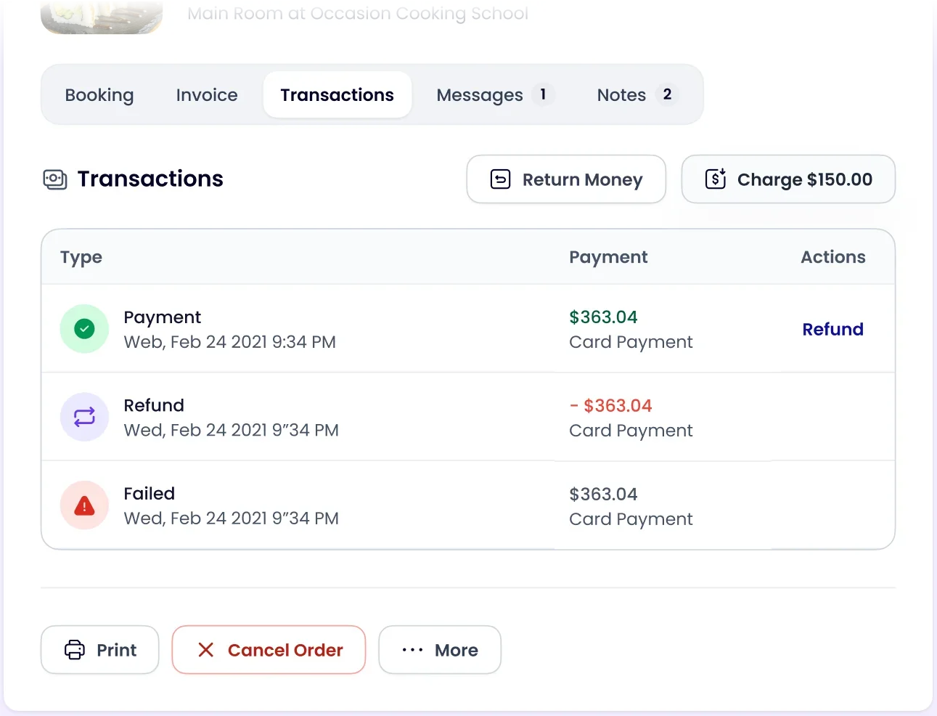Viewport: 937px width, 716px height.
Task: Click the Actions column header
Action: pos(833,257)
